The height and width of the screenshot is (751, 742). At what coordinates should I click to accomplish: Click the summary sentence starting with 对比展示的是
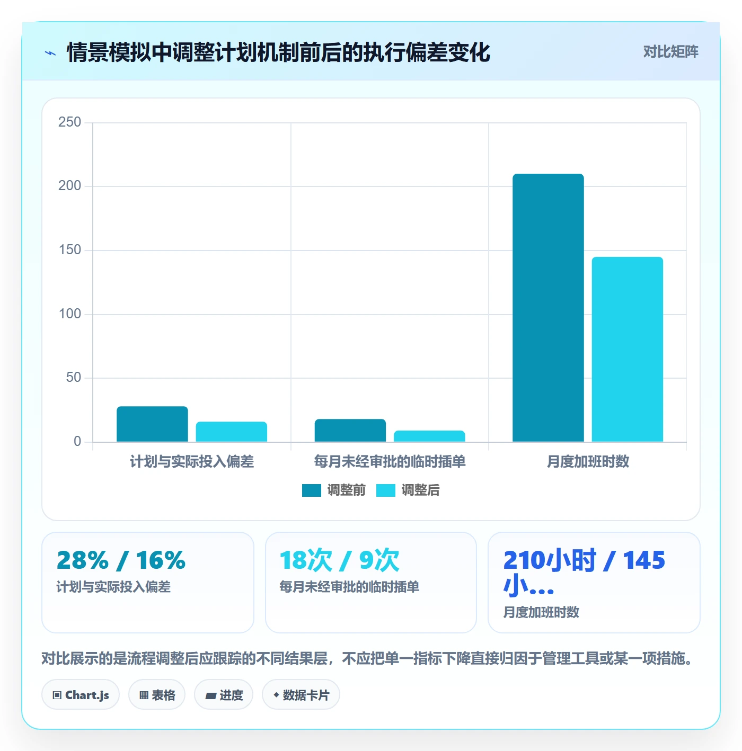(x=368, y=658)
